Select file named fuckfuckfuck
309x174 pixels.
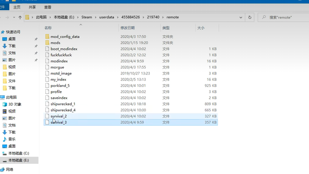[61, 55]
